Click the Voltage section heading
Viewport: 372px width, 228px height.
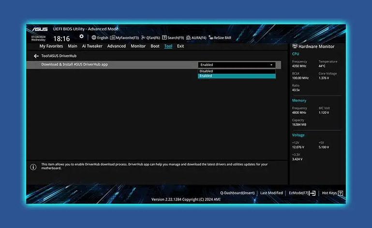298,135
